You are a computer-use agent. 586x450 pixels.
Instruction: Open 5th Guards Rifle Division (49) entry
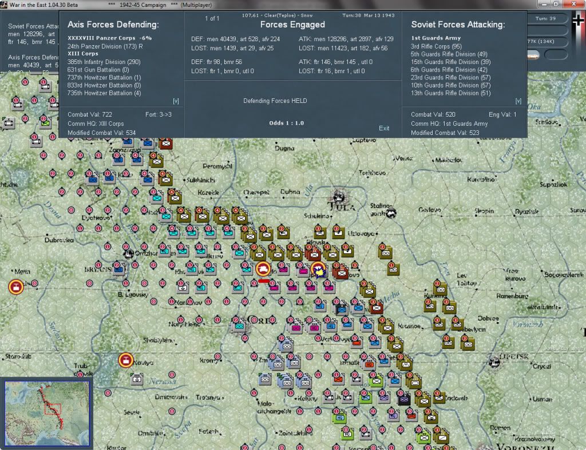(449, 54)
